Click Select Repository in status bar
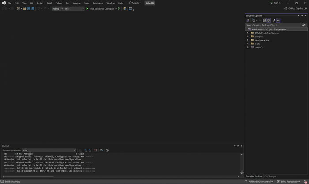 (x=289, y=181)
